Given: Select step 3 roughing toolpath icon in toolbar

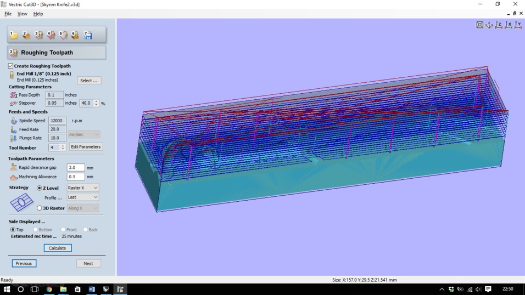Looking at the screenshot, I should pos(38,35).
